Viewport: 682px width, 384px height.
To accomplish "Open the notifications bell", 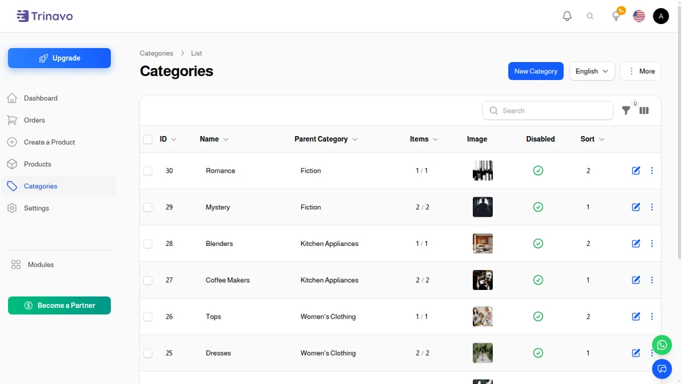I will 567,16.
